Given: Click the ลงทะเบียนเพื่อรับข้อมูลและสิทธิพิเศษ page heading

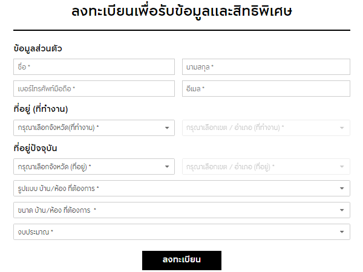Looking at the screenshot, I should tap(181, 12).
